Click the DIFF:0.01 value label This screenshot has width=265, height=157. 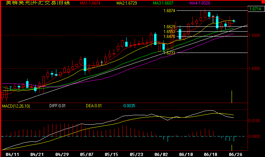pos(57,106)
